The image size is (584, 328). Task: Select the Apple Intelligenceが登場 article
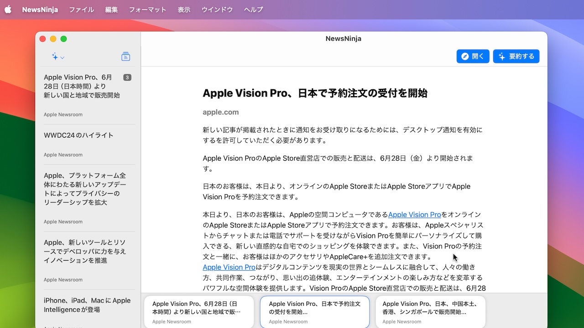pyautogui.click(x=89, y=310)
